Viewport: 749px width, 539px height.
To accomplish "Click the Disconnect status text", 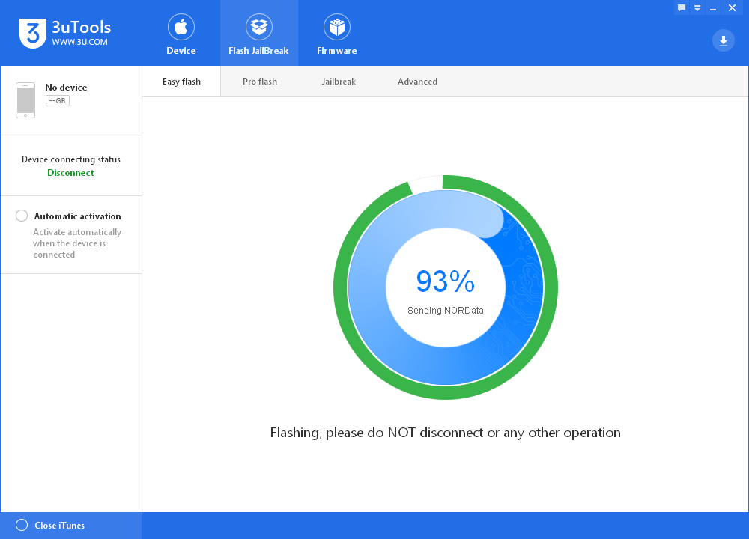I will tap(70, 173).
